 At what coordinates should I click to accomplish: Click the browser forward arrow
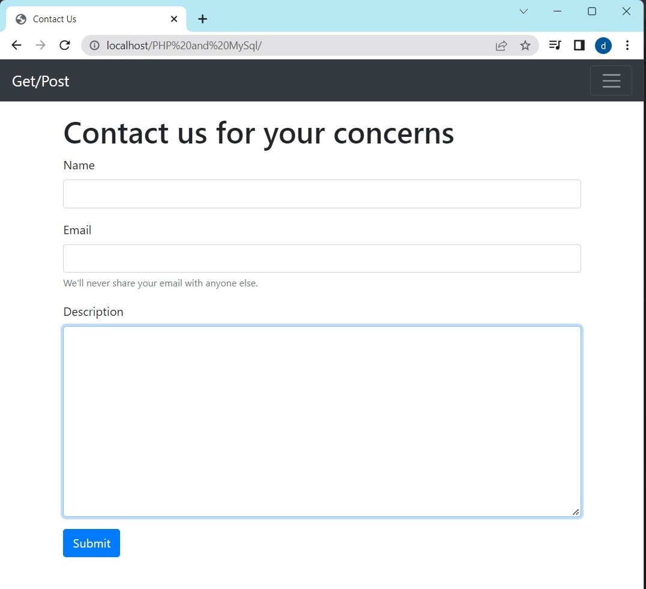tap(40, 46)
